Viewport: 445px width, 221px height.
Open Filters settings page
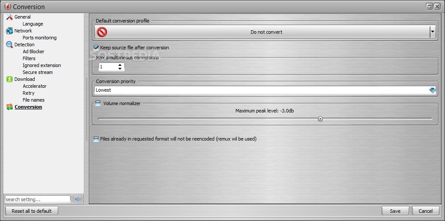[x=29, y=58]
